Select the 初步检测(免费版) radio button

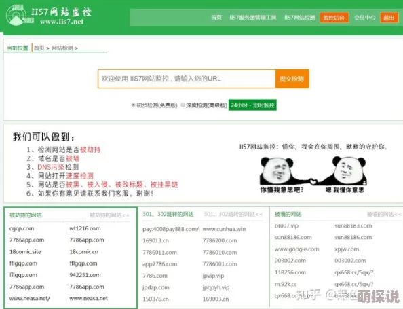click(x=133, y=105)
